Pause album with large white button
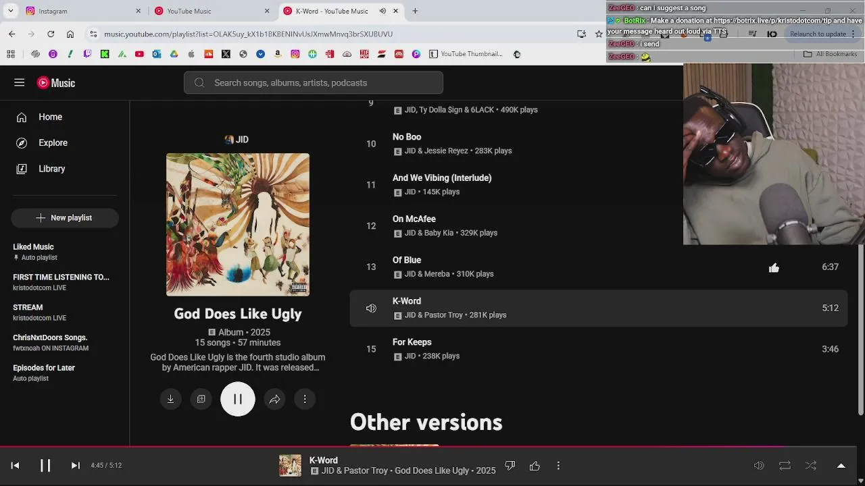Screen dimensions: 865x486 point(238,399)
